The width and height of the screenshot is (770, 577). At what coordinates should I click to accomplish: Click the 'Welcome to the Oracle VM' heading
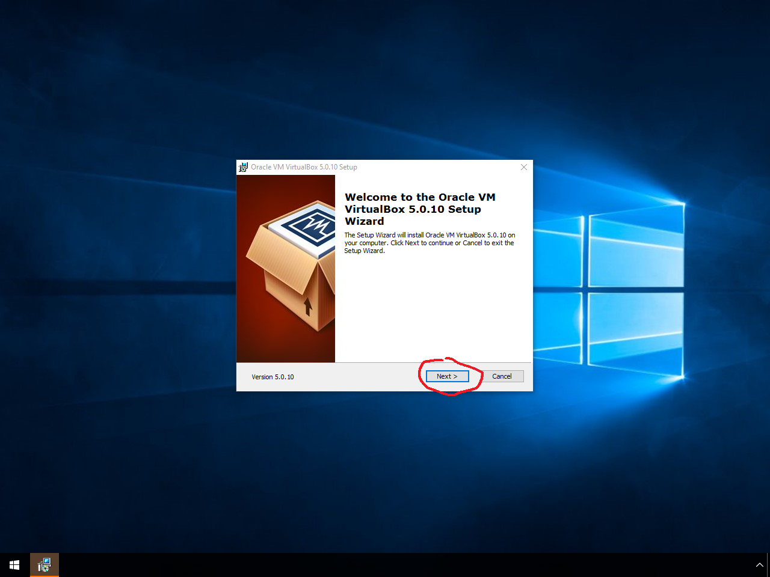[x=420, y=209]
